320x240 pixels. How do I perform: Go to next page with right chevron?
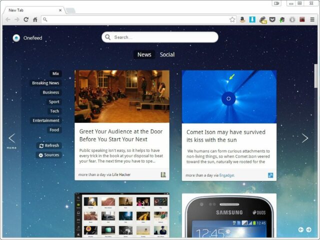304,138
